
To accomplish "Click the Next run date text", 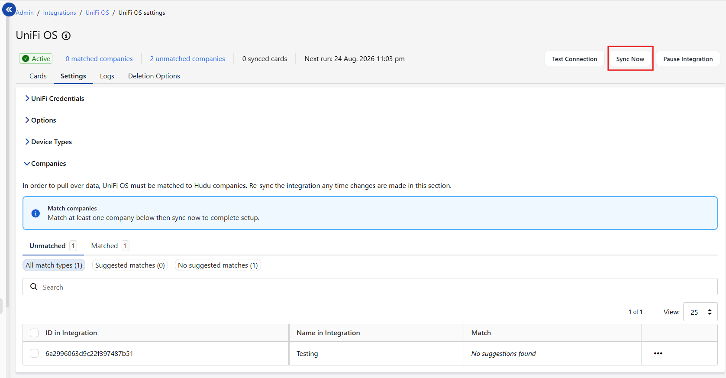I will tap(355, 58).
